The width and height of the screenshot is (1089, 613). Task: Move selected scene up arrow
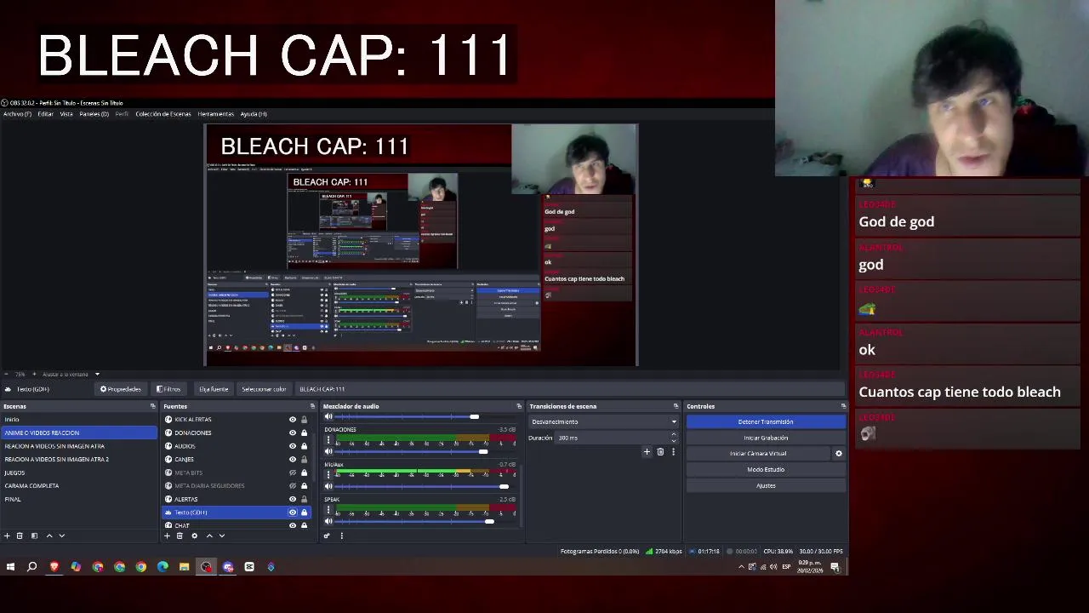click(x=48, y=536)
